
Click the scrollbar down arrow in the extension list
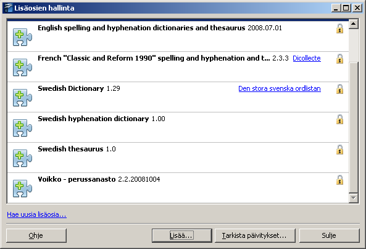[x=354, y=198]
